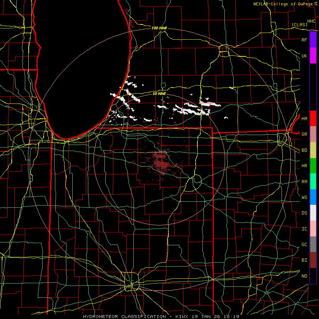Viewport: 319px width, 319px height.
Task: Click the WS blue legend swatch
Action: click(313, 197)
